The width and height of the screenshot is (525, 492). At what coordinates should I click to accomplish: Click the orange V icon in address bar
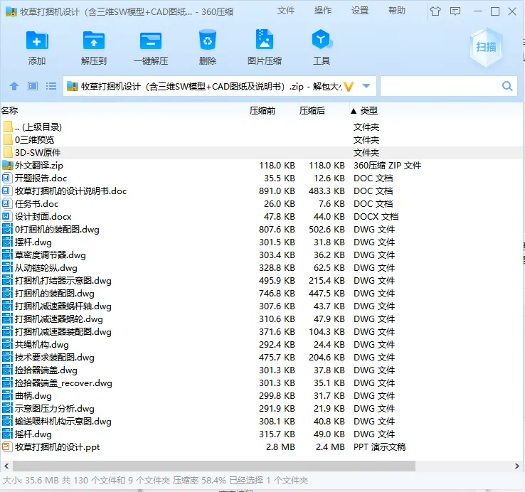(349, 87)
